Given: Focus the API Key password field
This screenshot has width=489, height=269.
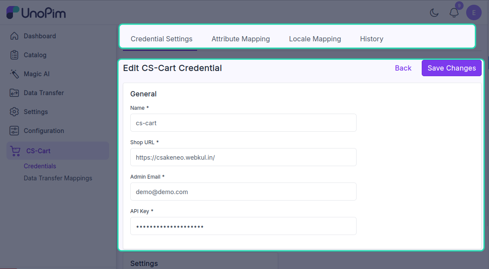Looking at the screenshot, I should coord(243,226).
